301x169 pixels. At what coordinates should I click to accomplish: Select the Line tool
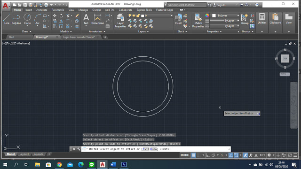pos(7,19)
